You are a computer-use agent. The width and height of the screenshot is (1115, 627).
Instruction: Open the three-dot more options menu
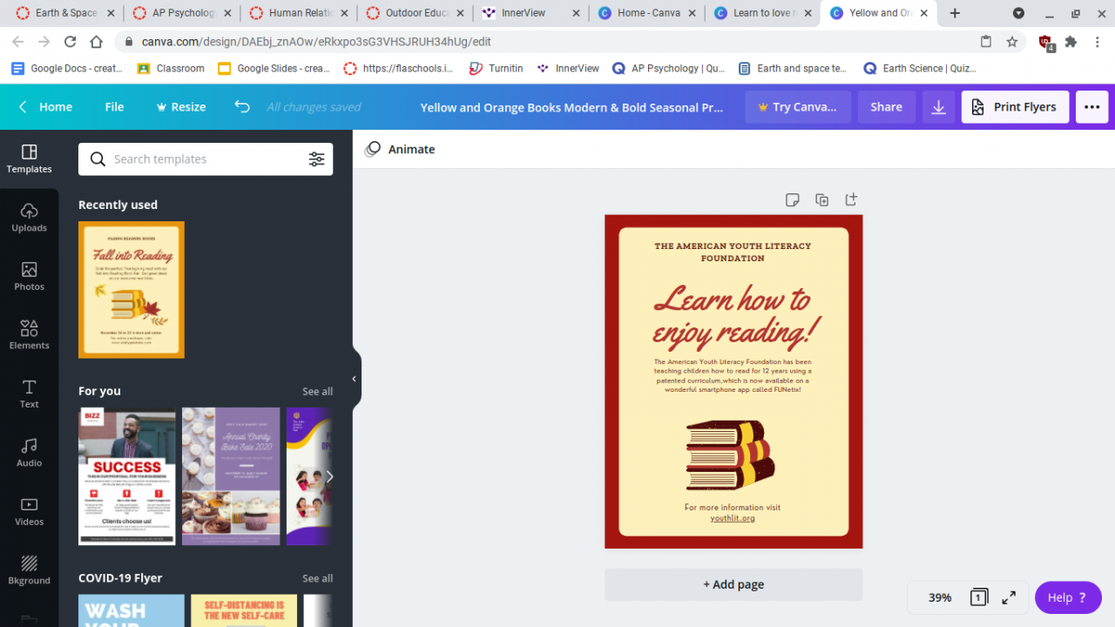pyautogui.click(x=1092, y=107)
